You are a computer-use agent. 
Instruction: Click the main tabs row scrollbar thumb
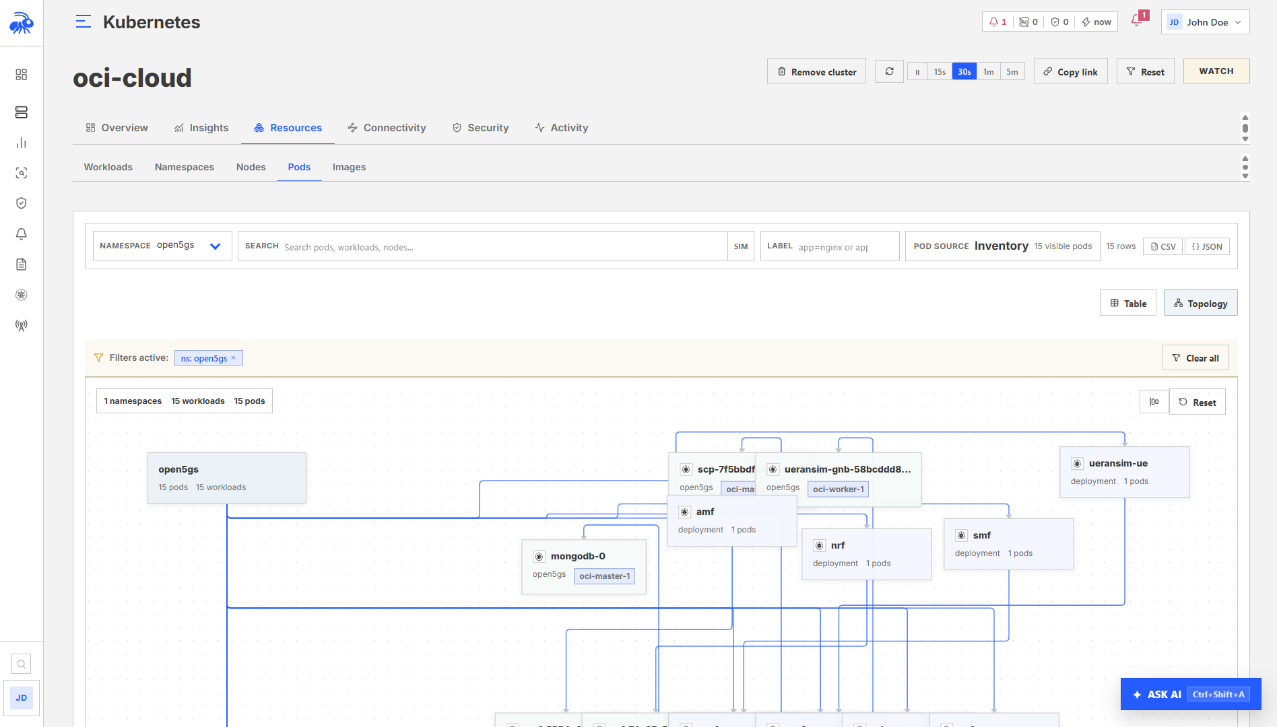1245,128
